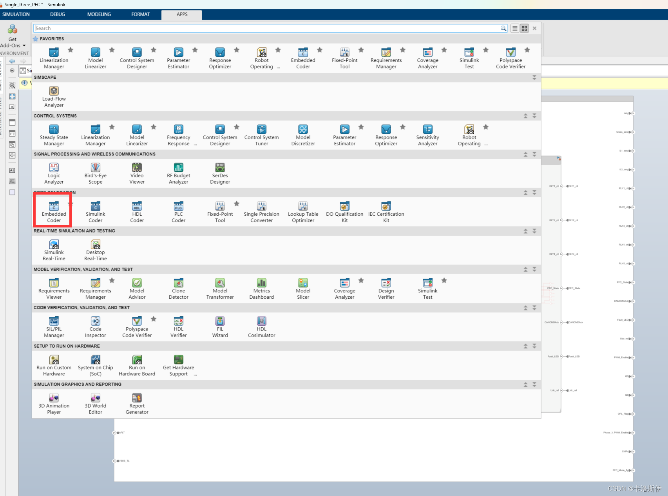This screenshot has height=496, width=668.
Task: Collapse Real-Time Simulation and Testing section
Action: [525, 231]
